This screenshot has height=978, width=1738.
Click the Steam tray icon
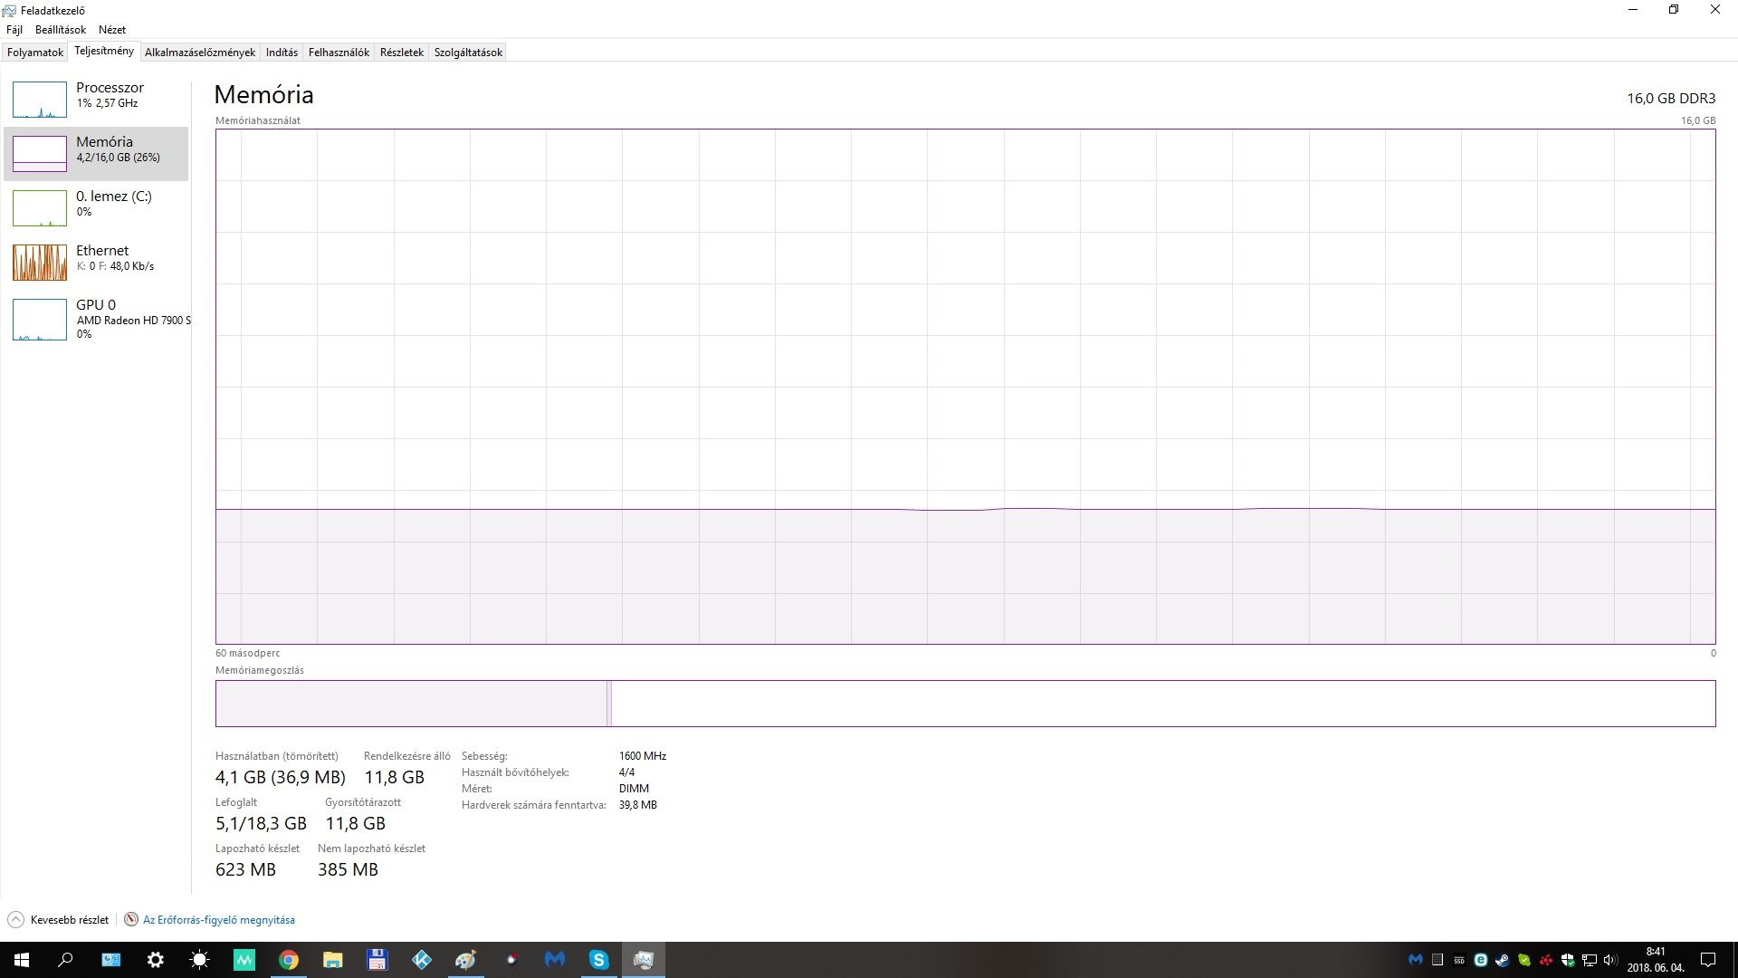pyautogui.click(x=1503, y=960)
